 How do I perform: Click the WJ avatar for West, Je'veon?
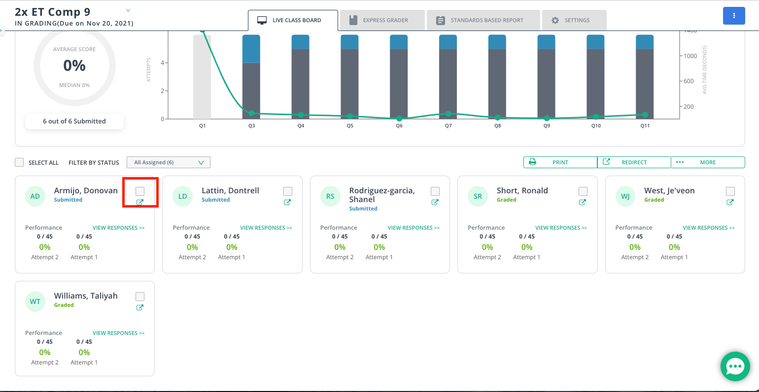click(x=625, y=196)
